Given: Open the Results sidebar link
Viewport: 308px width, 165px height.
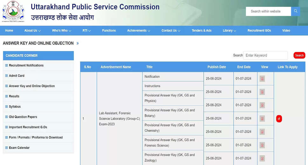Looking at the screenshot, I should point(14,96).
